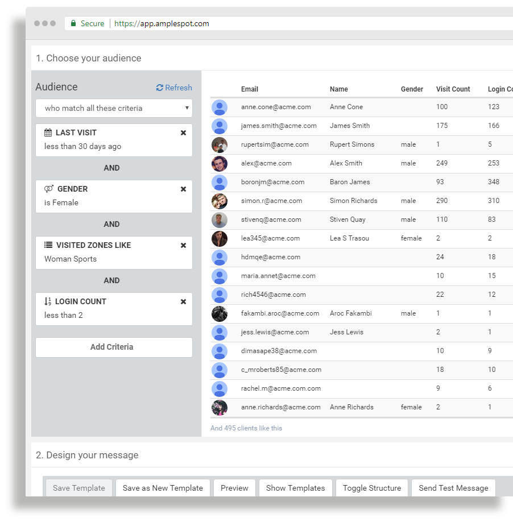Remove the Last Visit criterion
The height and width of the screenshot is (522, 513).
183,132
